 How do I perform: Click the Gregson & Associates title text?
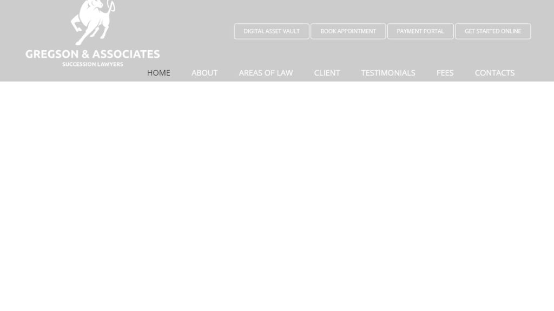click(93, 54)
